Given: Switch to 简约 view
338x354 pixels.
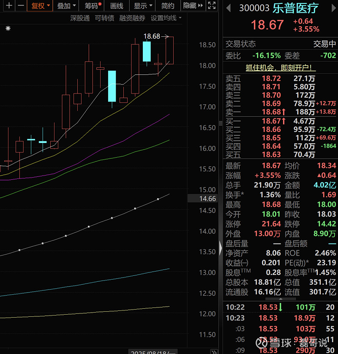Looking at the screenshot, I should pyautogui.click(x=168, y=5).
